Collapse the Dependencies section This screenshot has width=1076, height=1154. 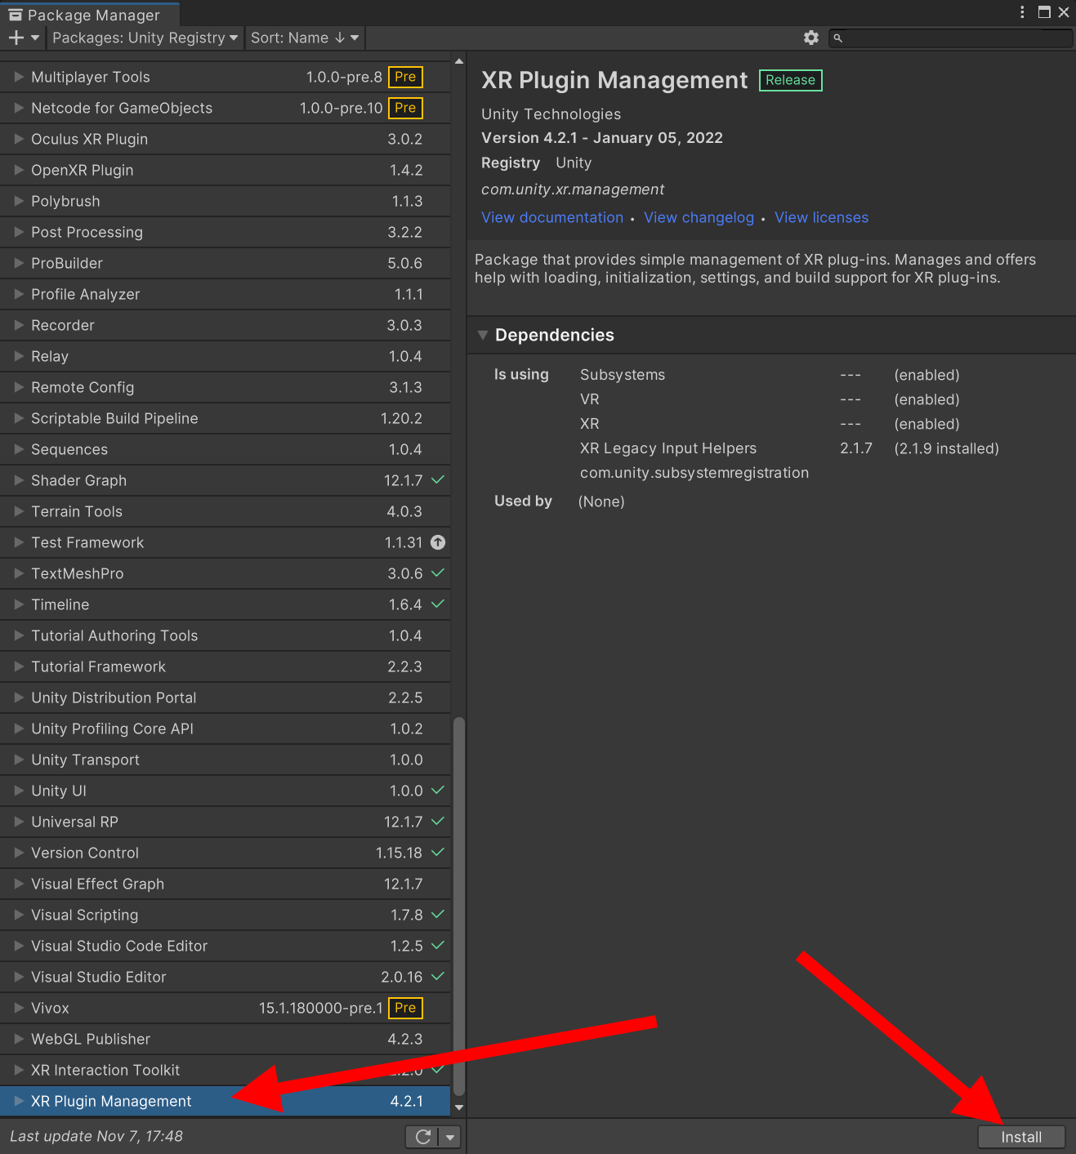483,335
